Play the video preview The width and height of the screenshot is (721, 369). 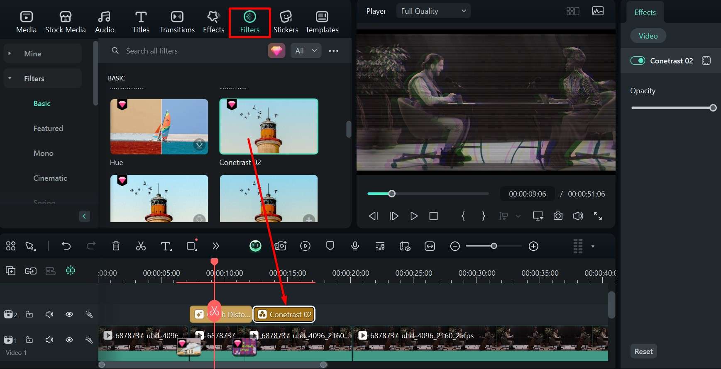coord(414,216)
